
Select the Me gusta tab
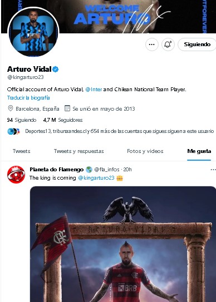point(199,151)
